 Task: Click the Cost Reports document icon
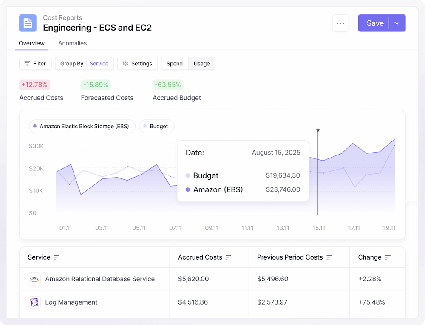tap(28, 23)
